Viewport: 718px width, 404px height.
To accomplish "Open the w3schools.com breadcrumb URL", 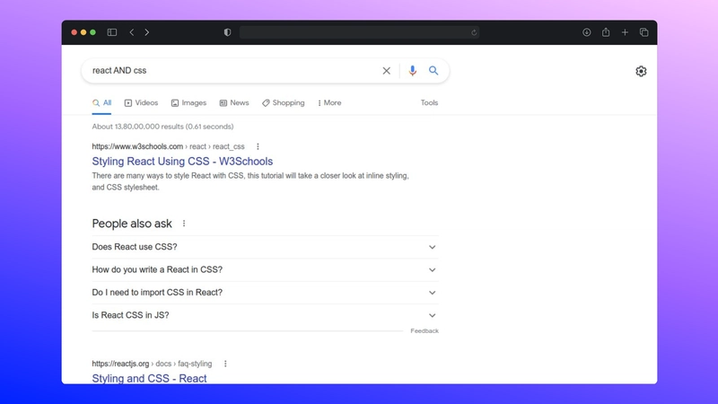I will (168, 146).
